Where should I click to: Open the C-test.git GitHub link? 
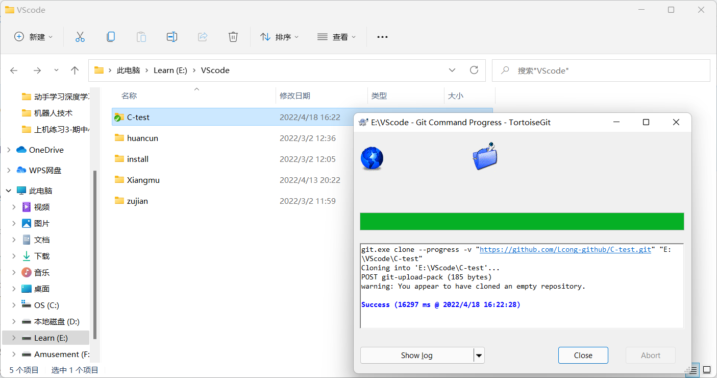565,249
